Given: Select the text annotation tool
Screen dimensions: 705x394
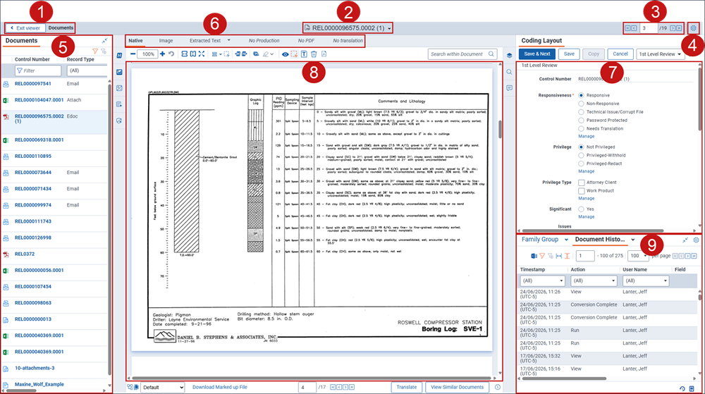Looking at the screenshot, I should (304, 54).
